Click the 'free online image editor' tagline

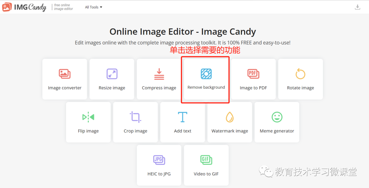click(x=64, y=7)
